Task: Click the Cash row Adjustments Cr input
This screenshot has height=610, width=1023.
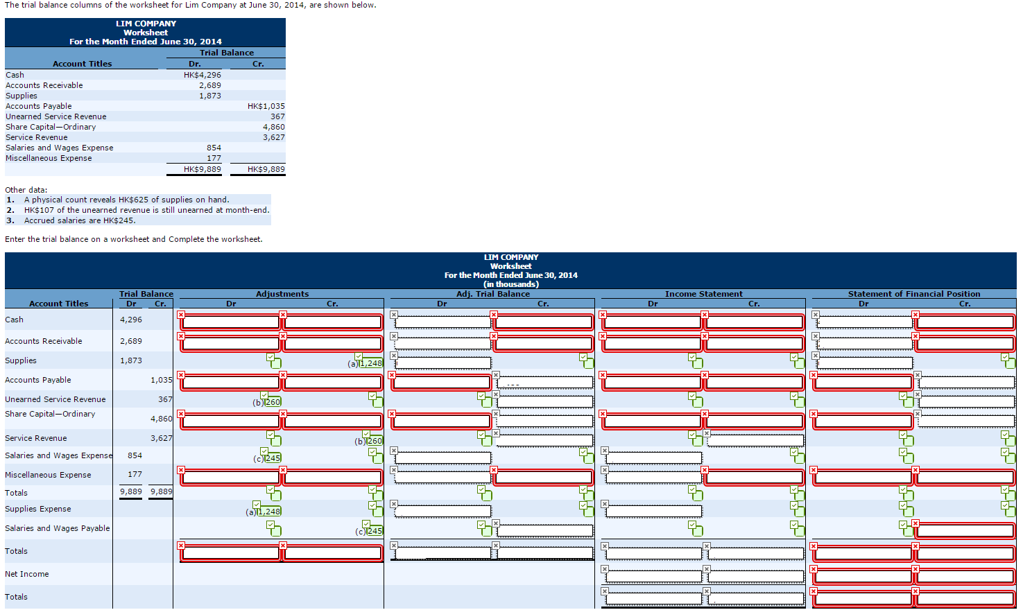Action: coord(332,322)
